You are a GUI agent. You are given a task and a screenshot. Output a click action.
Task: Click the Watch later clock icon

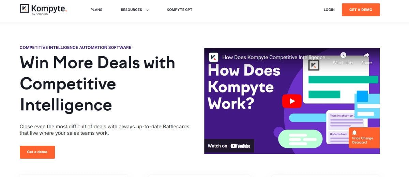[343, 55]
